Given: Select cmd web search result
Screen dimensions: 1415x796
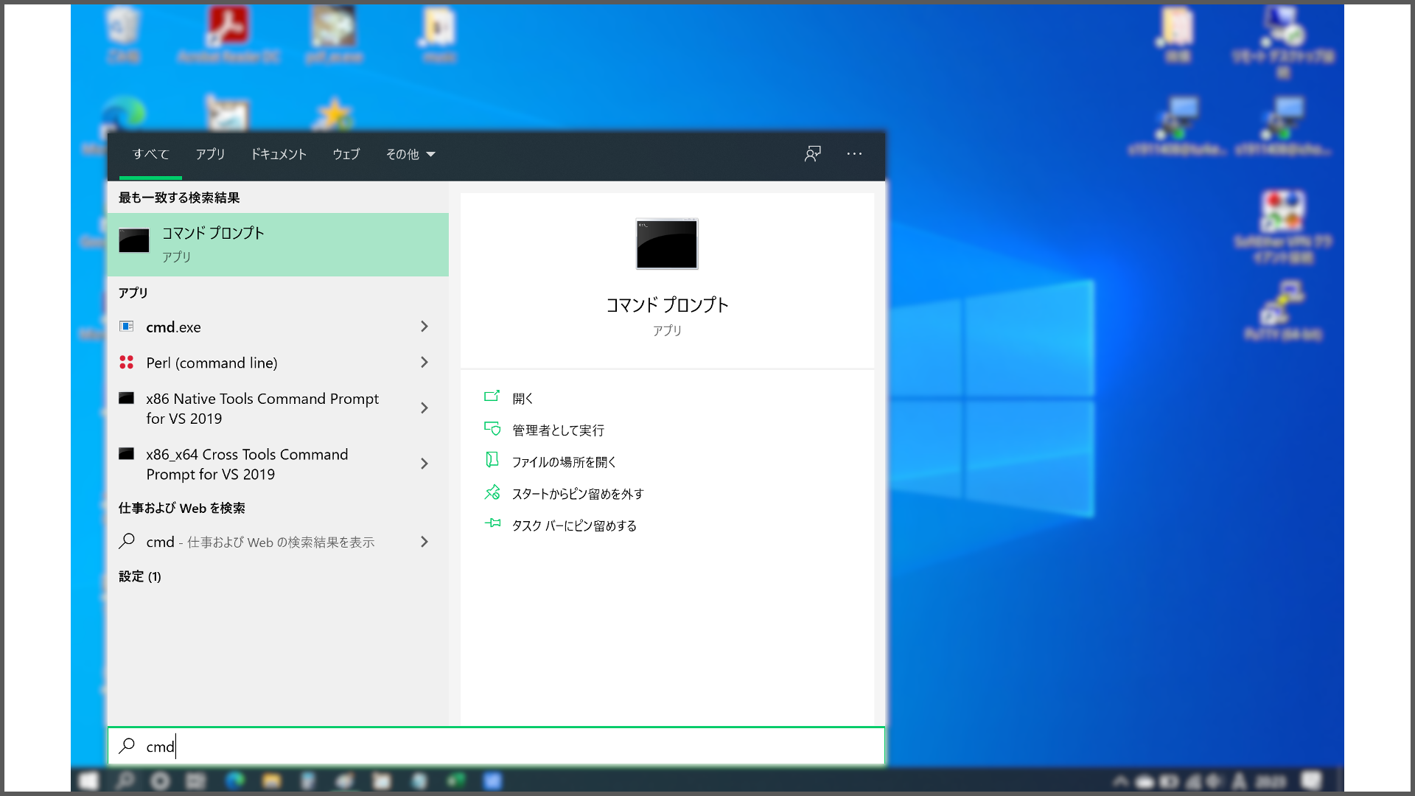Looking at the screenshot, I should coord(278,542).
